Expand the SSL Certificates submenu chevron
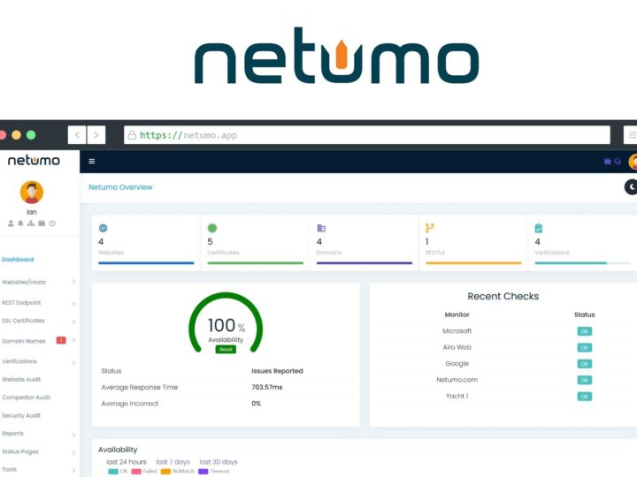This screenshot has width=637, height=477. (x=73, y=322)
